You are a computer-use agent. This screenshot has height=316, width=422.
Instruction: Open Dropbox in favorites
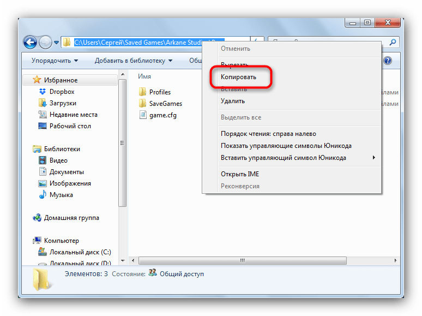[62, 92]
